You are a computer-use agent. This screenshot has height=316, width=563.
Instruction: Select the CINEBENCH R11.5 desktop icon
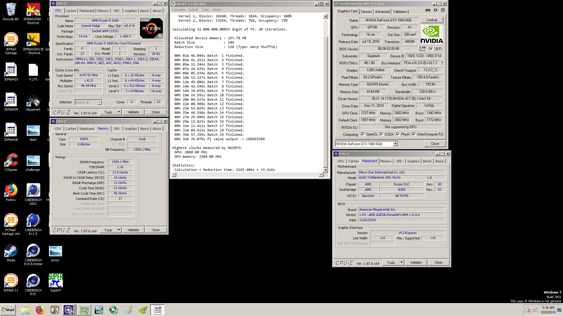click(x=33, y=225)
